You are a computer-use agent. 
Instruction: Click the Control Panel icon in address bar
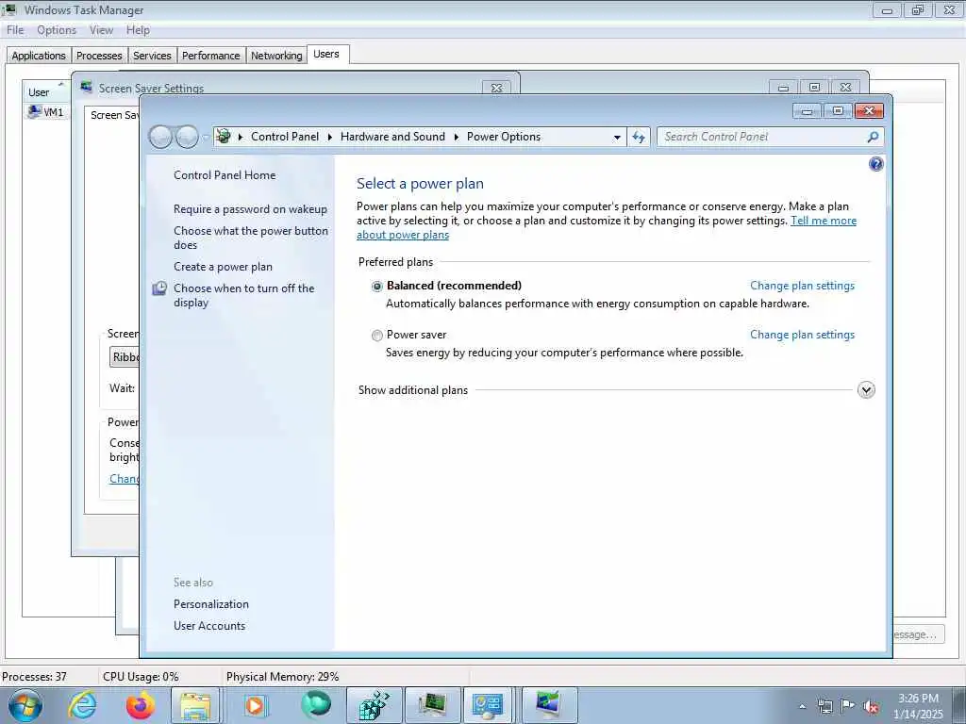click(224, 136)
